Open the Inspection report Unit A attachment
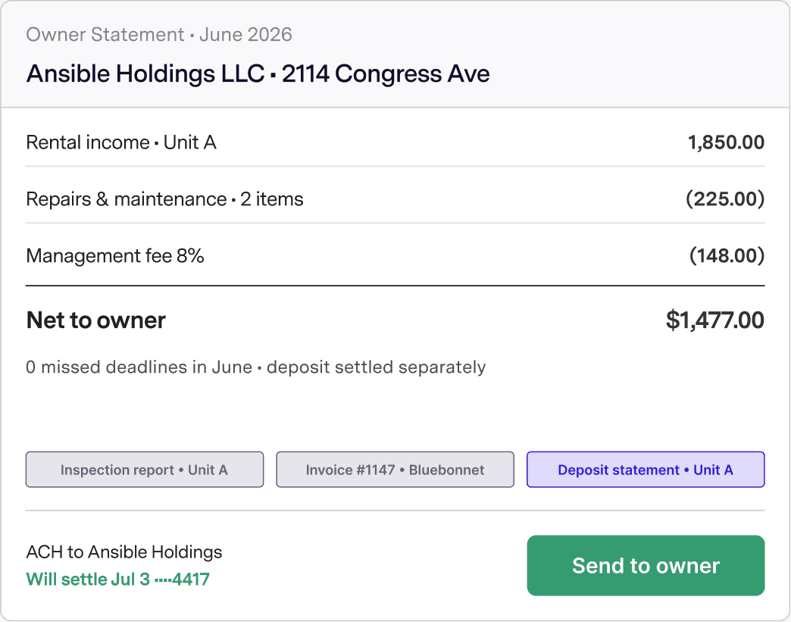Image resolution: width=791 pixels, height=622 pixels. [145, 470]
